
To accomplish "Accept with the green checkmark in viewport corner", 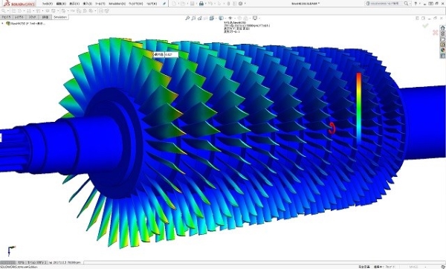I will 425,25.
